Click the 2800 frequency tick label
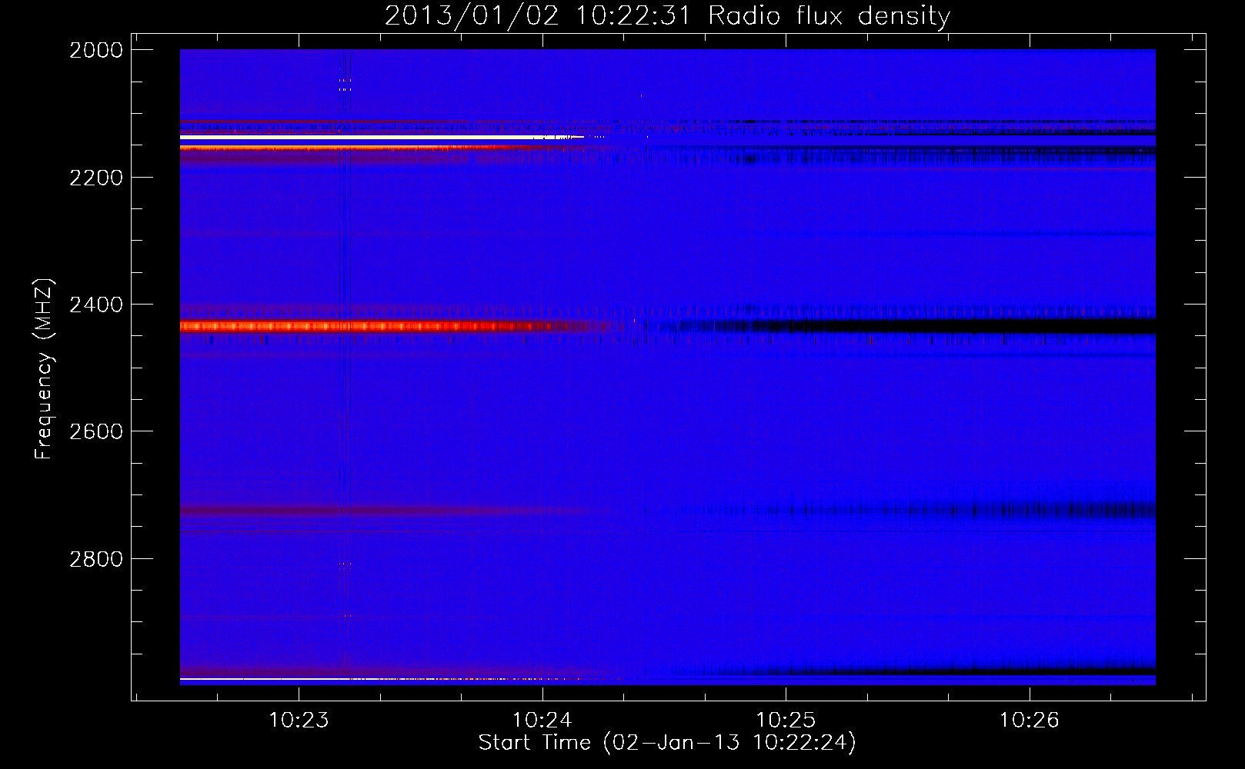1245x769 pixels. 96,559
